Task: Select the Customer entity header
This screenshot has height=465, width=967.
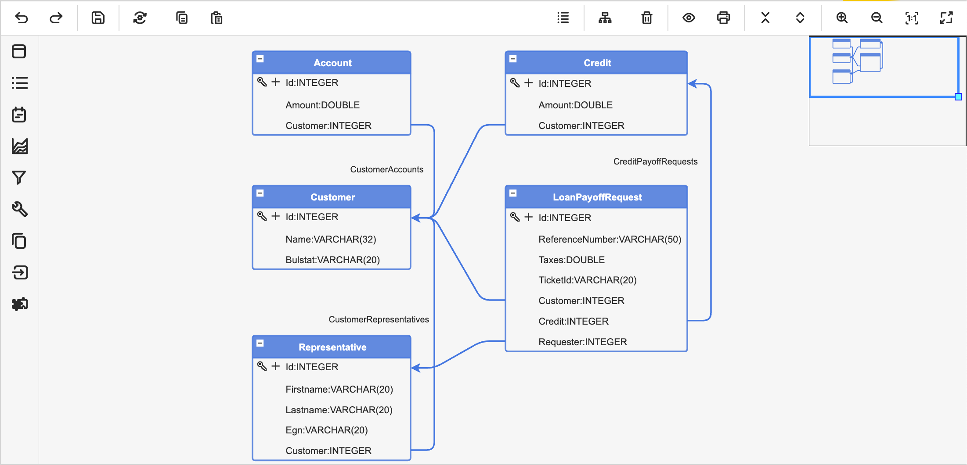Action: pyautogui.click(x=332, y=197)
